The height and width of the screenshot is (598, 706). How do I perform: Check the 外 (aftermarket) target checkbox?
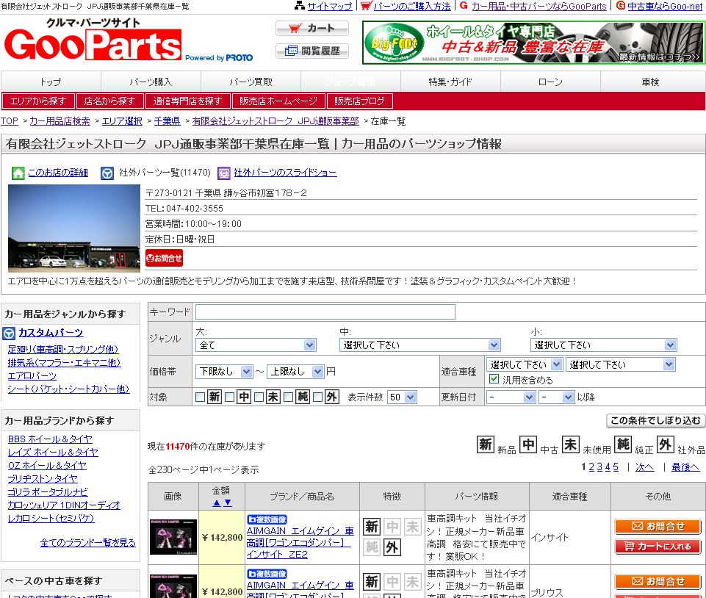coord(318,397)
